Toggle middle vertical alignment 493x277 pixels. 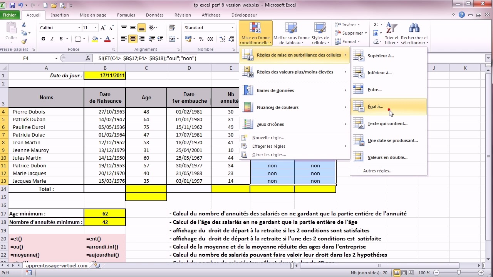tap(133, 28)
